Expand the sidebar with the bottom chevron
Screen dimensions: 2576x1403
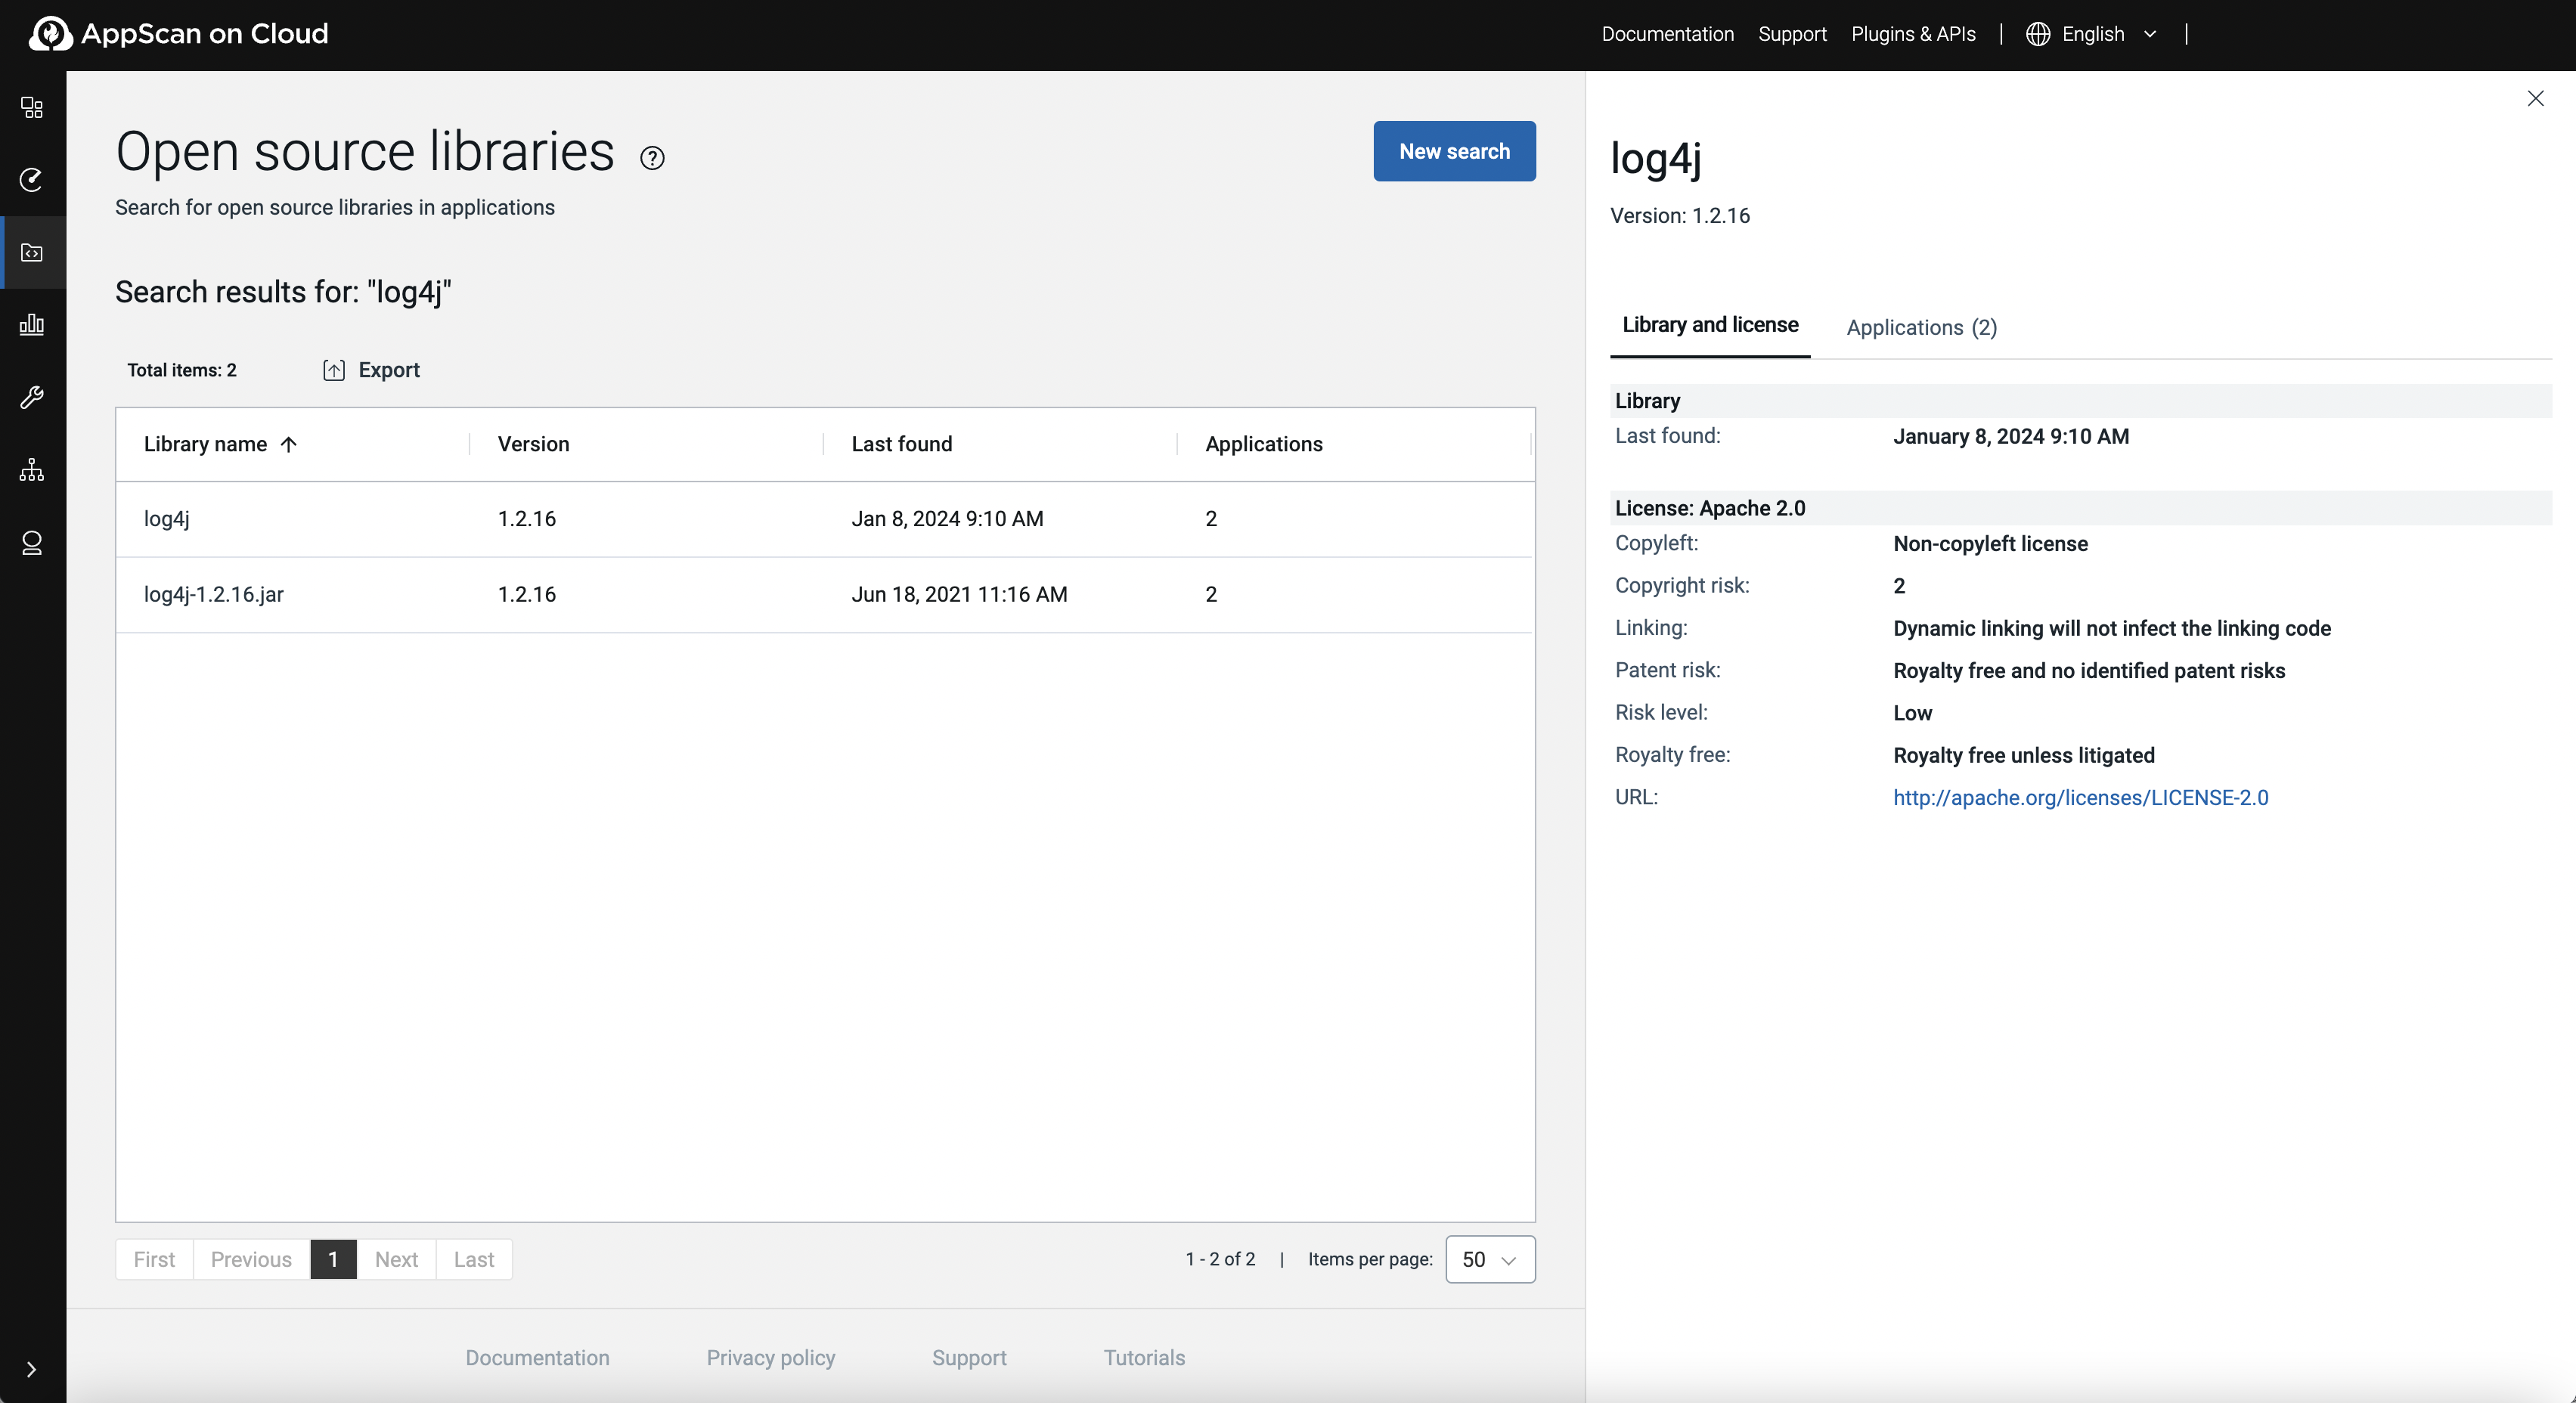[x=32, y=1369]
